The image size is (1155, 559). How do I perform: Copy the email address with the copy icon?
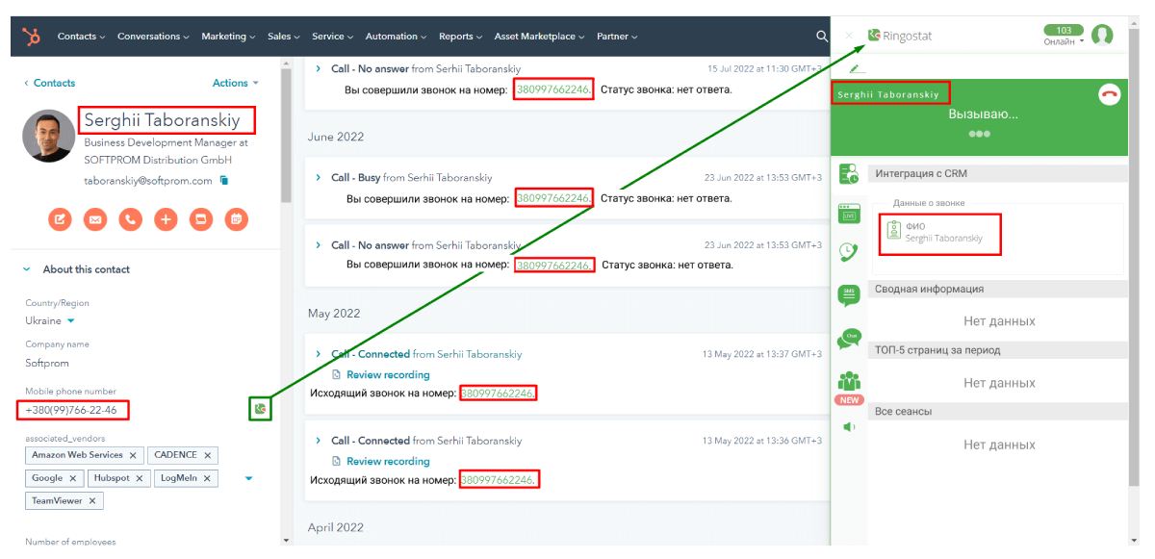(x=223, y=180)
